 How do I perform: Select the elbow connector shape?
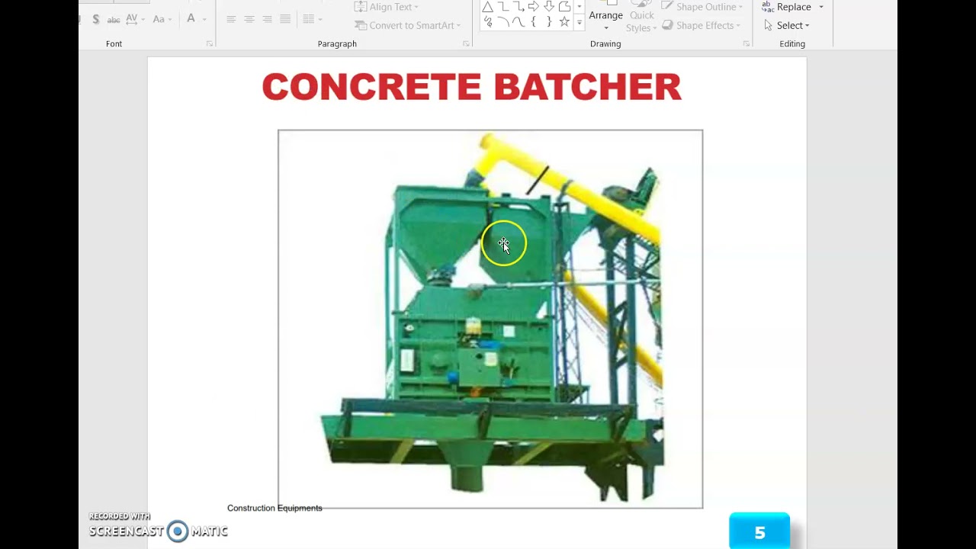click(x=503, y=7)
